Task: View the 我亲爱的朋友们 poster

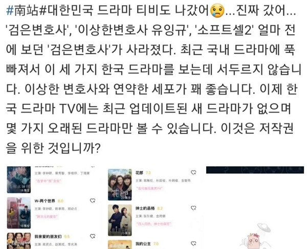Action: coord(19,241)
